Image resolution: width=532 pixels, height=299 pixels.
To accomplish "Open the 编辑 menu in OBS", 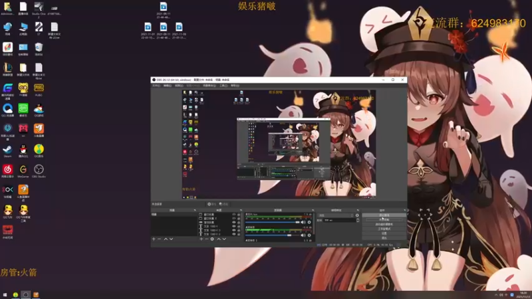I will [168, 86].
